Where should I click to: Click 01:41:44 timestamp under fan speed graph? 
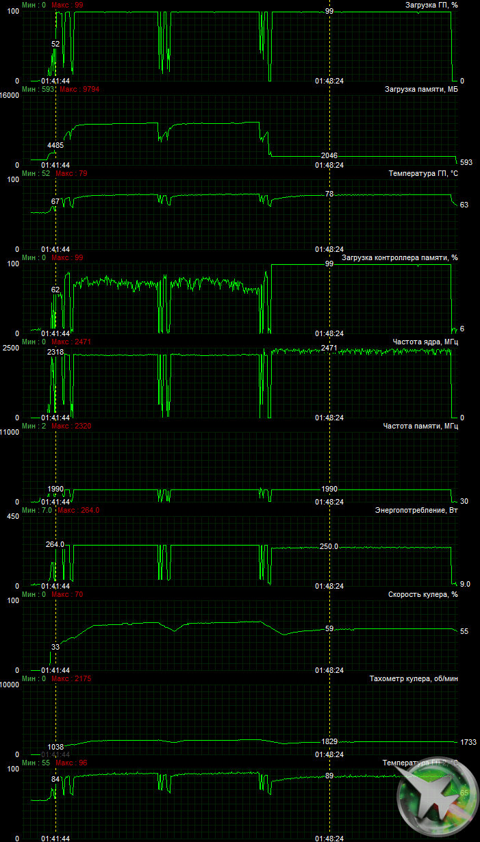[x=55, y=670]
